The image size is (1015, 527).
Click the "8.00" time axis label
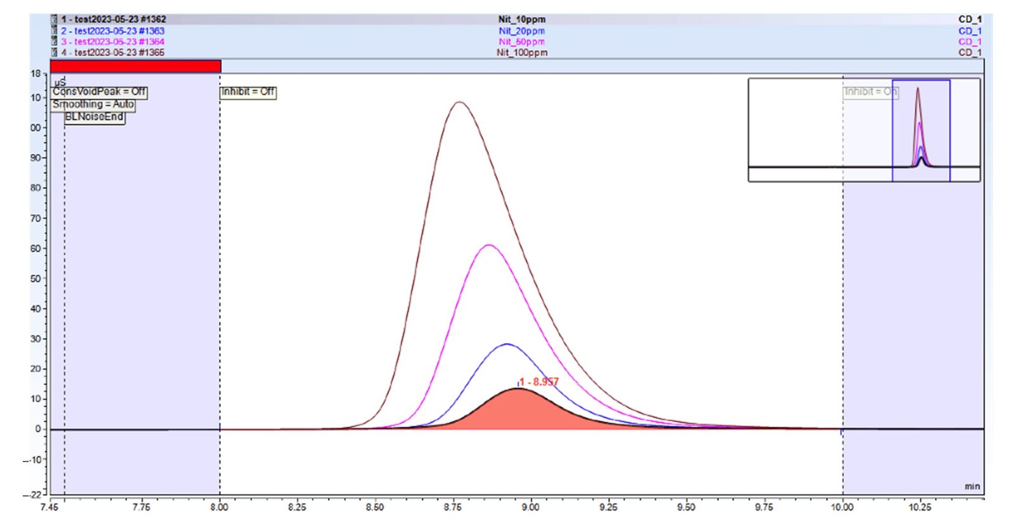[219, 507]
